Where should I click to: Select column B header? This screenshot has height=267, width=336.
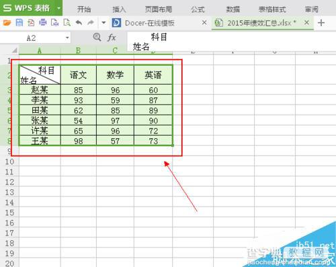click(79, 50)
